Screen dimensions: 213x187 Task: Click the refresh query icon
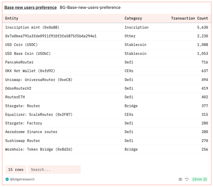pyautogui.click(x=187, y=179)
